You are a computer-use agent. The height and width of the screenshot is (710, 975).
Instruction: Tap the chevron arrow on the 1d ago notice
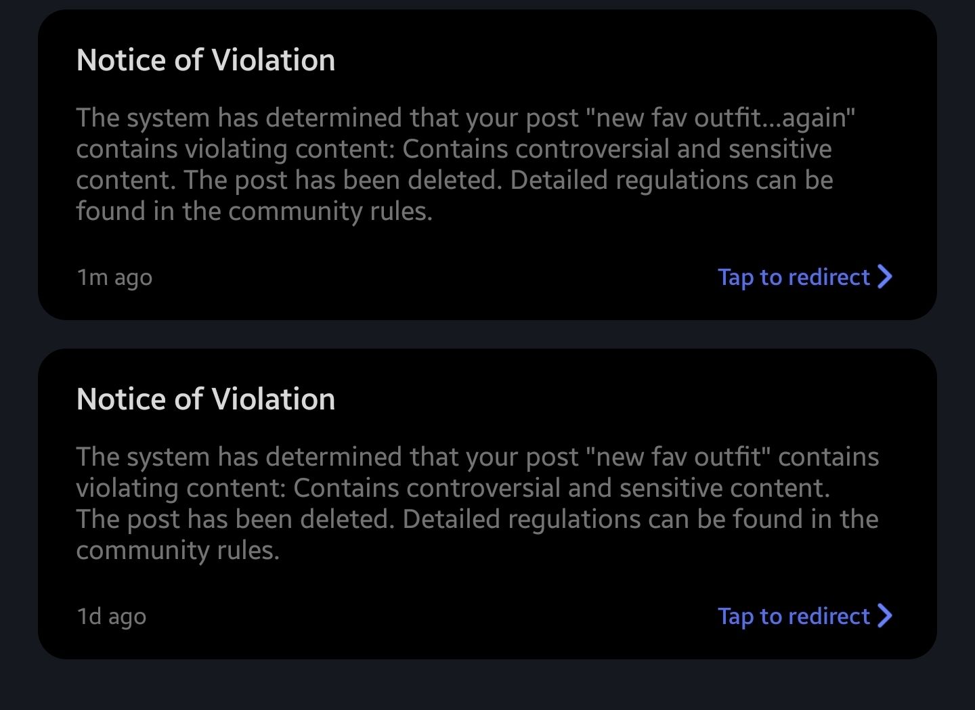click(885, 616)
